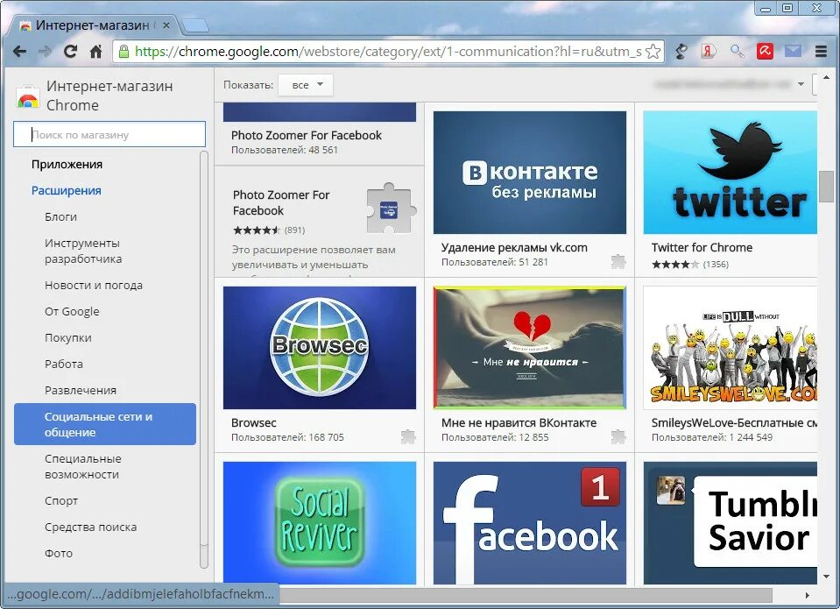The image size is (840, 609).
Task: Bookmark this page with star icon
Action: click(653, 52)
